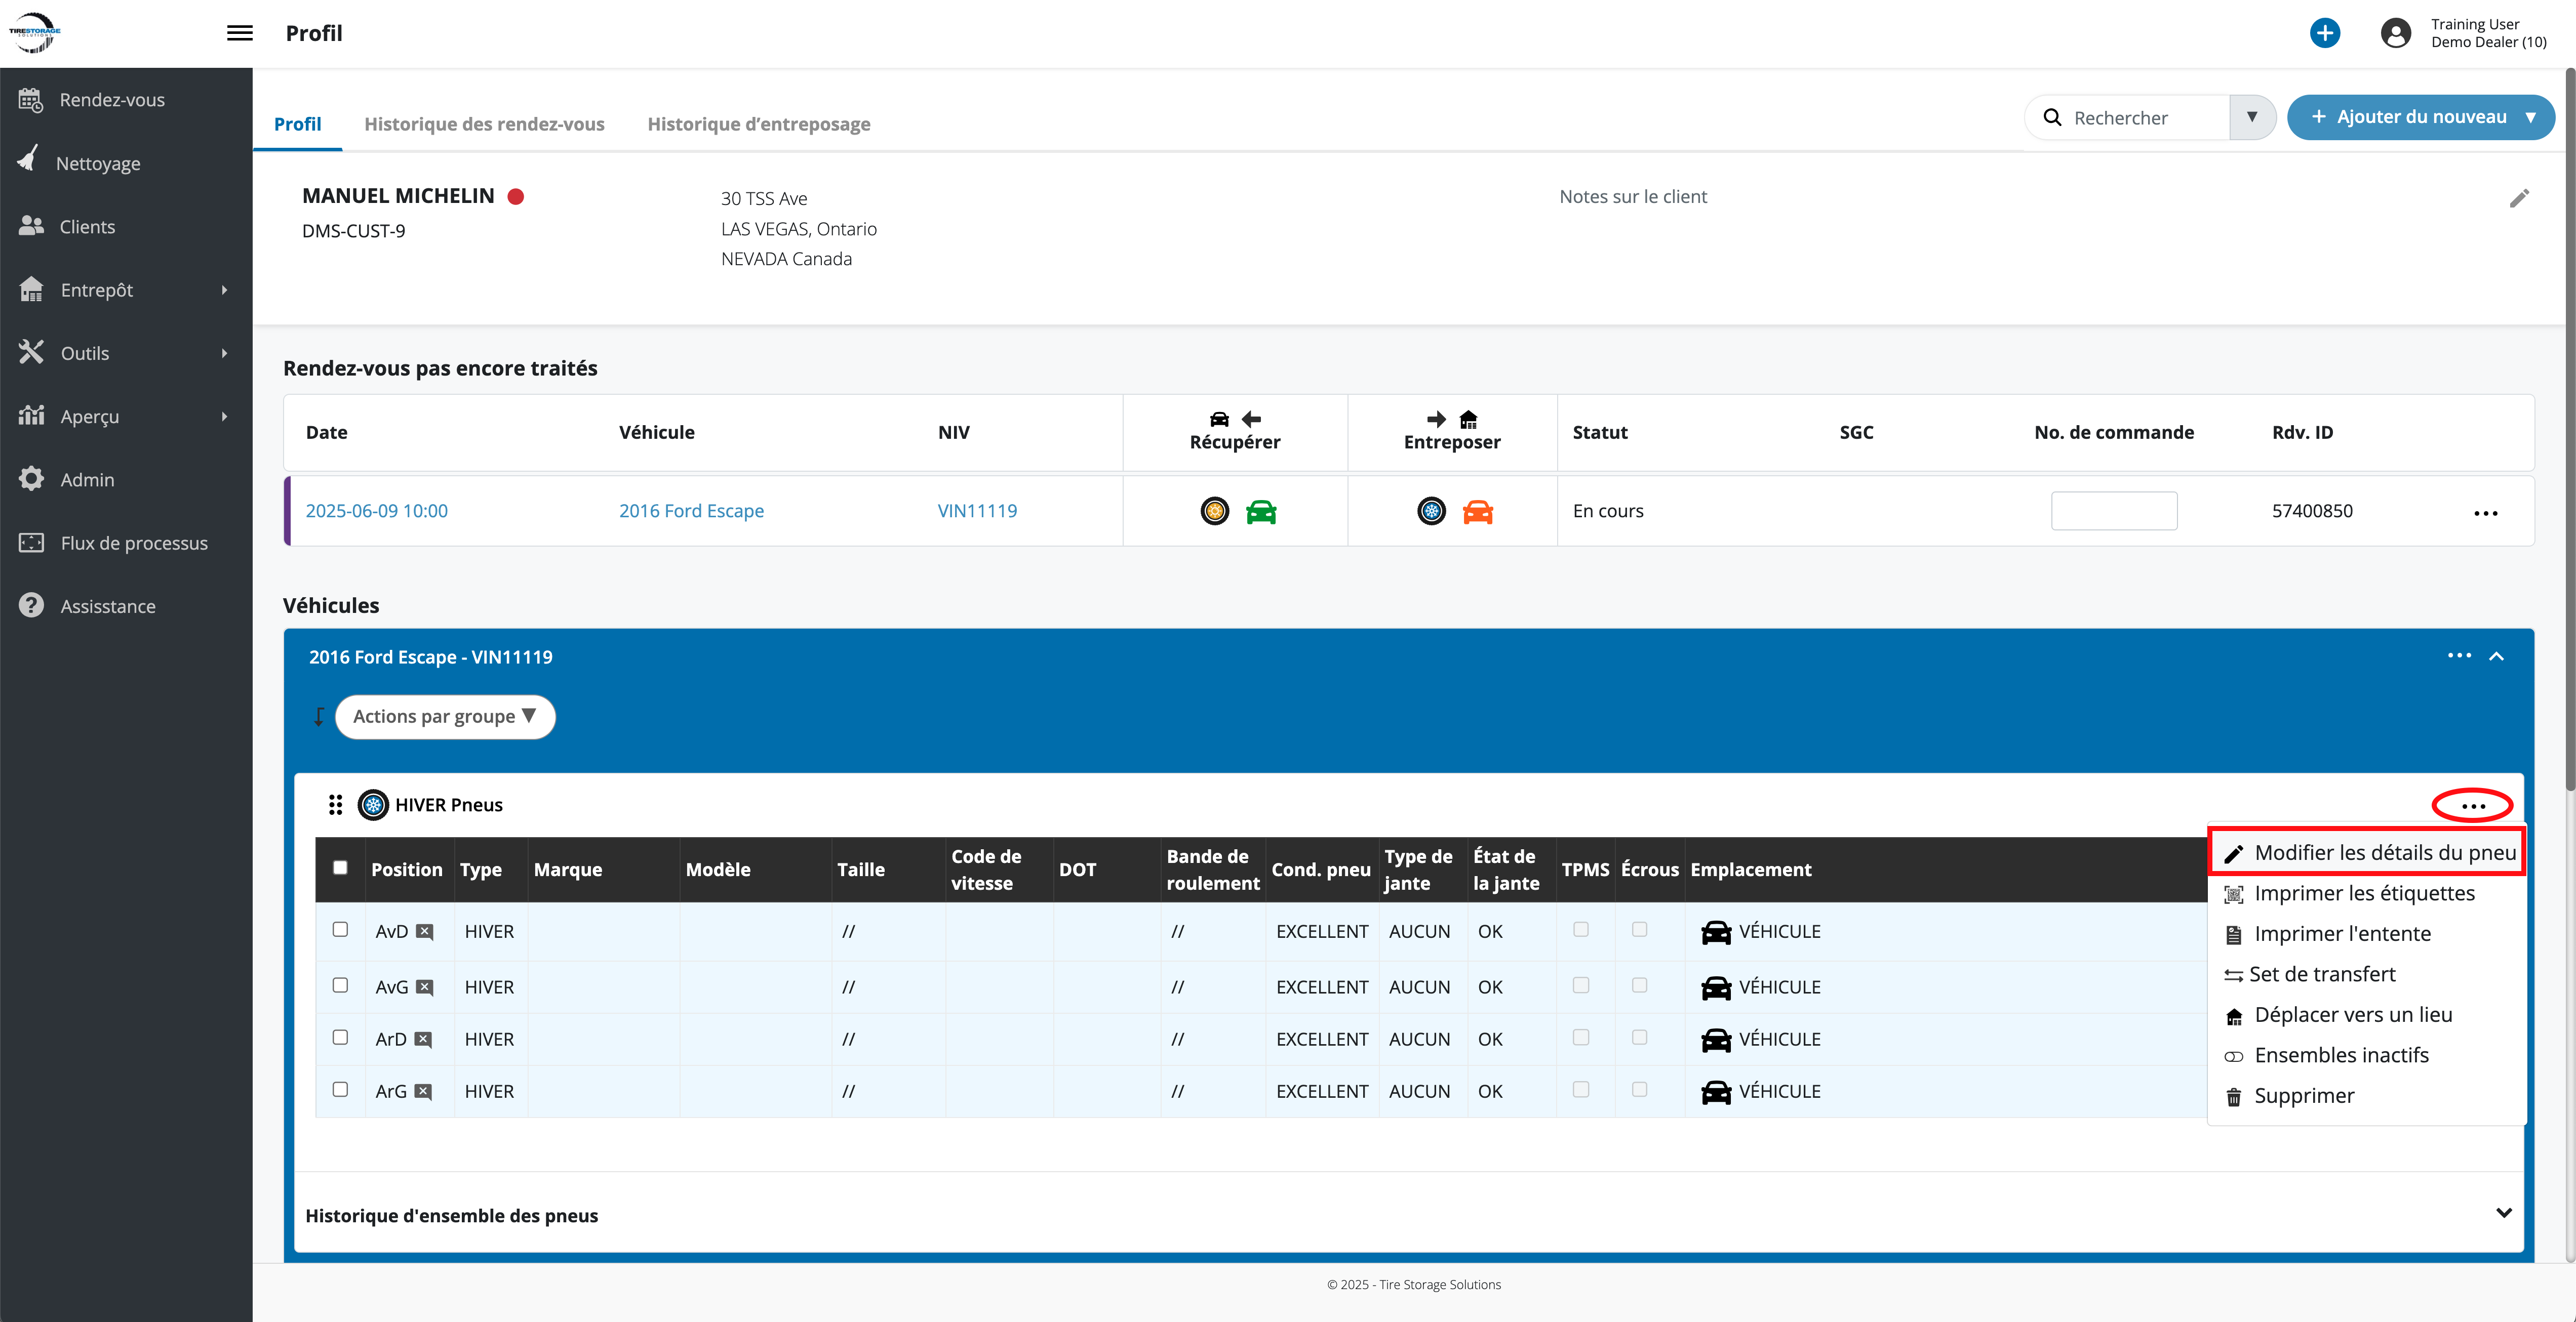Viewport: 2576px width, 1322px height.
Task: Switch to Historique d'entreposage tab
Action: click(x=758, y=124)
